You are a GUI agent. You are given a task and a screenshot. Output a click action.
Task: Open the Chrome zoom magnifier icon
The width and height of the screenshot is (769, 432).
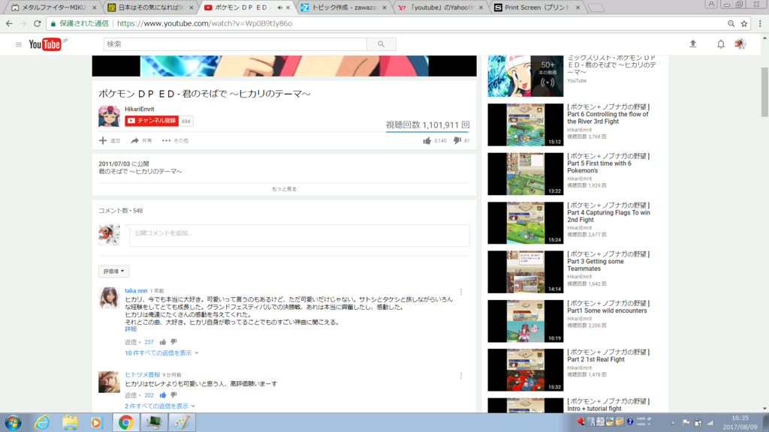[x=731, y=23]
